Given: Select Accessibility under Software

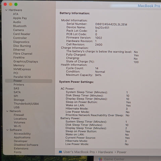Looking at the screenshot, I should point(22,134).
